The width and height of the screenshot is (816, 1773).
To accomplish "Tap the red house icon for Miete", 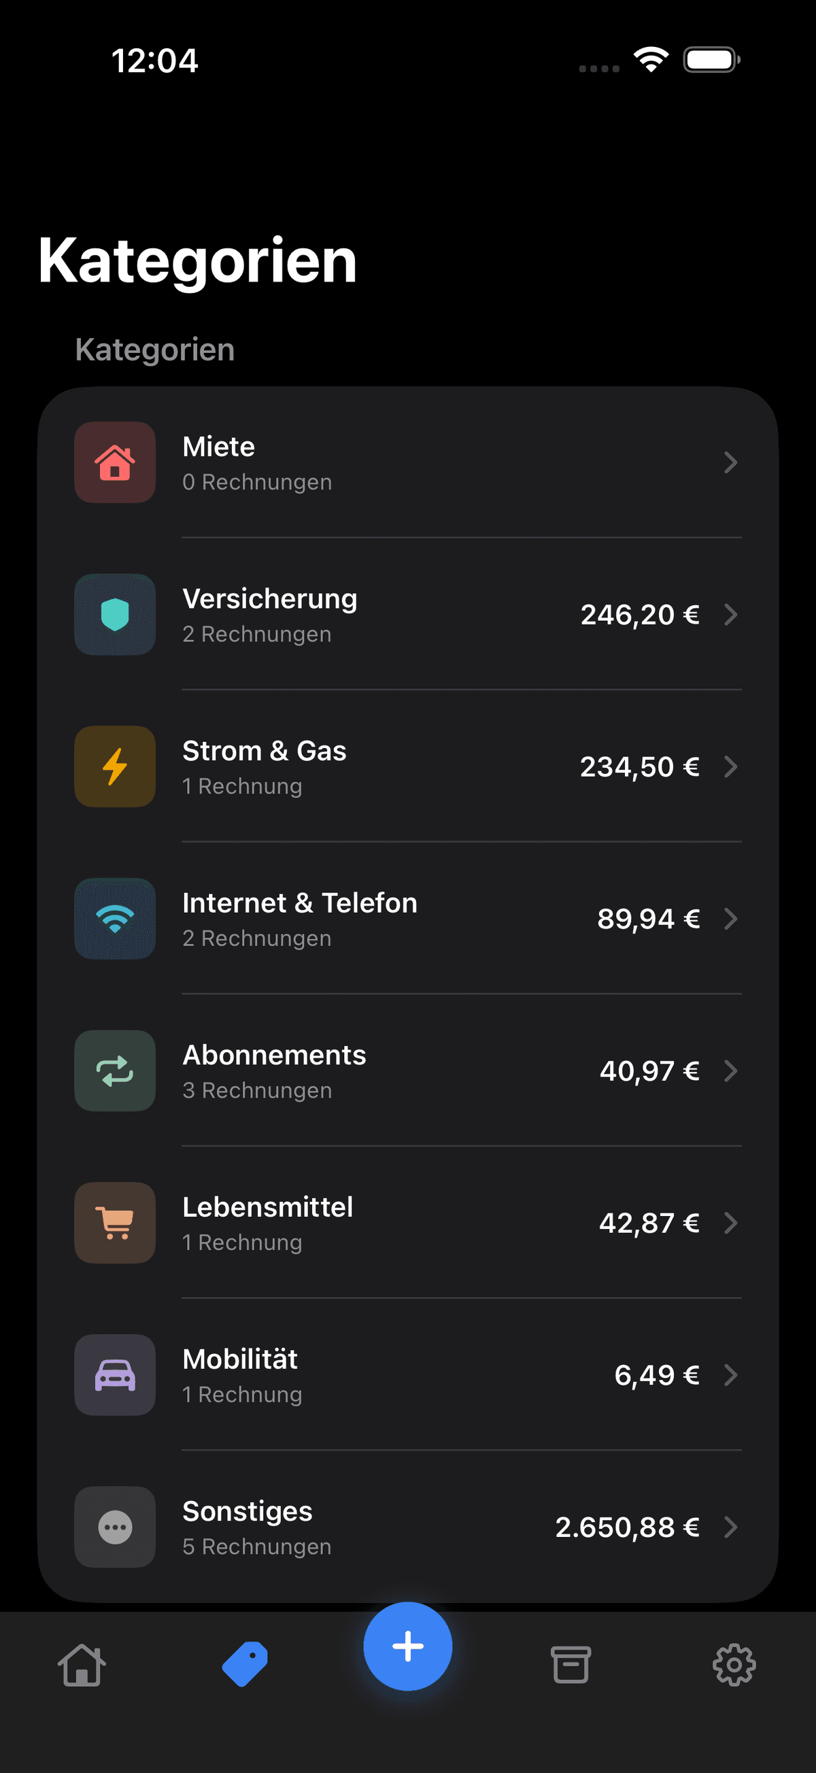I will 115,462.
